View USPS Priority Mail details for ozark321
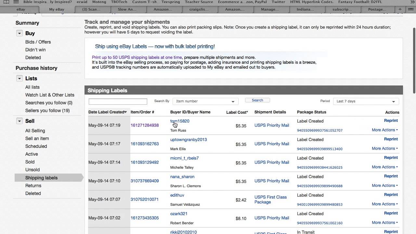The height and width of the screenshot is (234, 416). tap(272, 218)
